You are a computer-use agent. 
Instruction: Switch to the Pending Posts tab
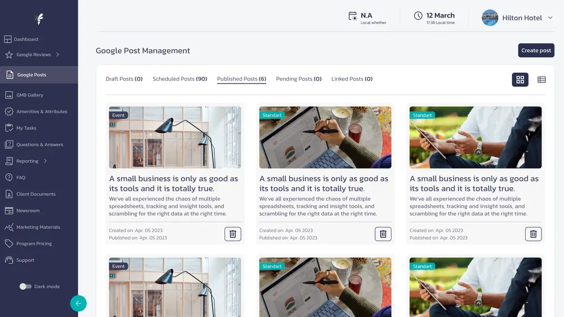298,79
